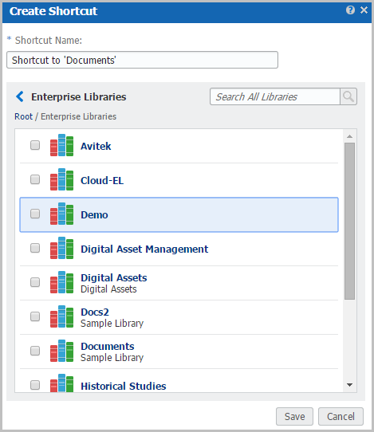The image size is (374, 432).
Task: Click 'Sample Library' text under Documents
Action: pos(112,358)
